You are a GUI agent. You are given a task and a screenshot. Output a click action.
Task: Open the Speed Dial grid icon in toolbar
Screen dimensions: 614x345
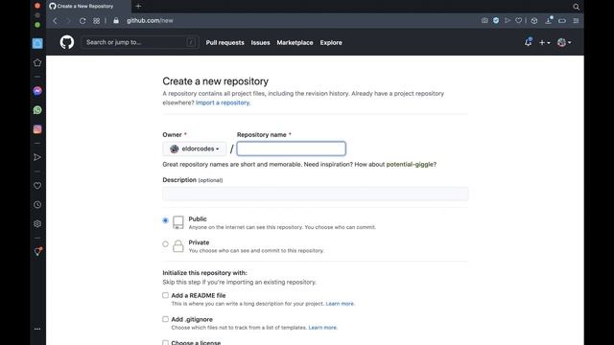[96, 21]
